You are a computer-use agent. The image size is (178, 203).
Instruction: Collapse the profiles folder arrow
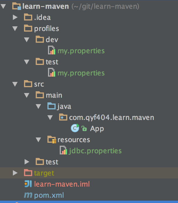coord(15,28)
